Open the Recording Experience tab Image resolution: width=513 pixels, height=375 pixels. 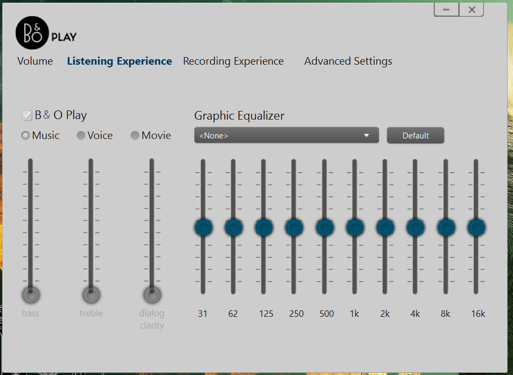point(233,61)
